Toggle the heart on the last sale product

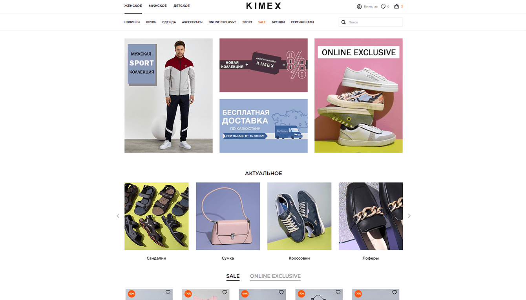[394, 292]
